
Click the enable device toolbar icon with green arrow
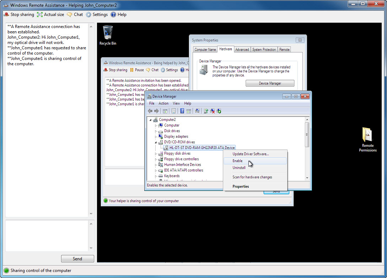click(x=219, y=111)
